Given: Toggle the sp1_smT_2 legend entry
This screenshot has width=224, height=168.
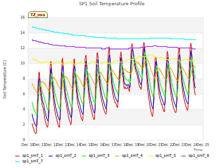Looking at the screenshot, I should click(62, 155).
